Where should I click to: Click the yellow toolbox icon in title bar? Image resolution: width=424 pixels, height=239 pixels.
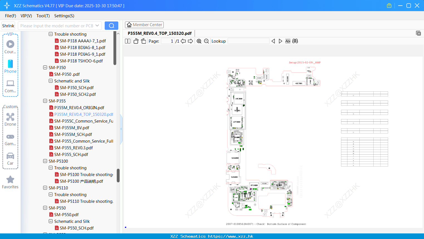pos(389,6)
